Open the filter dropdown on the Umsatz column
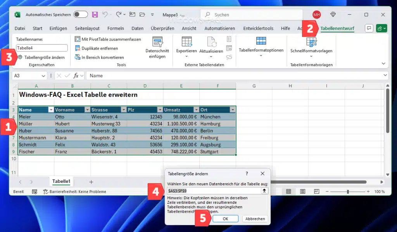This screenshot has width=397, height=232. 197,109
